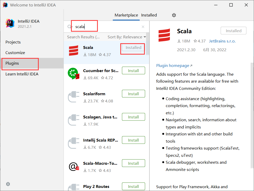The height and width of the screenshot is (191, 254).
Task: Click the Cucumber for Scala plugin icon
Action: (x=74, y=74)
